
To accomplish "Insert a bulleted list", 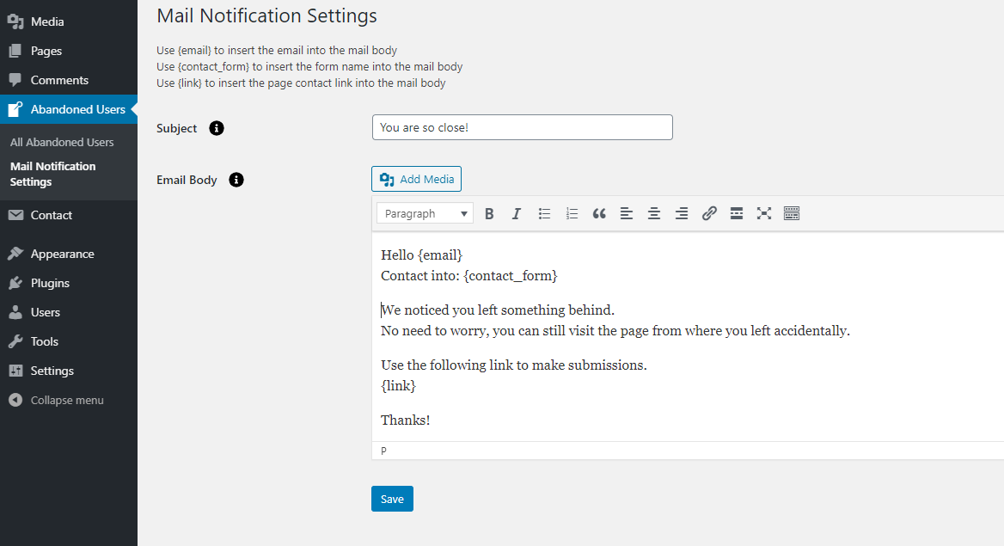I will point(544,214).
